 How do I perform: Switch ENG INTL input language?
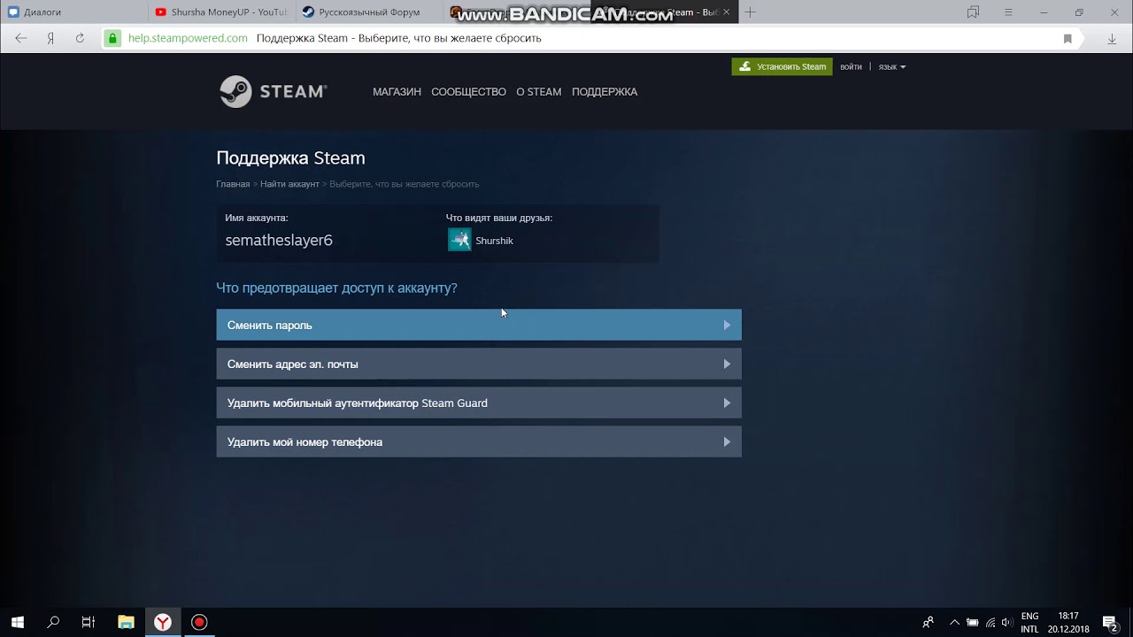pyautogui.click(x=1029, y=622)
